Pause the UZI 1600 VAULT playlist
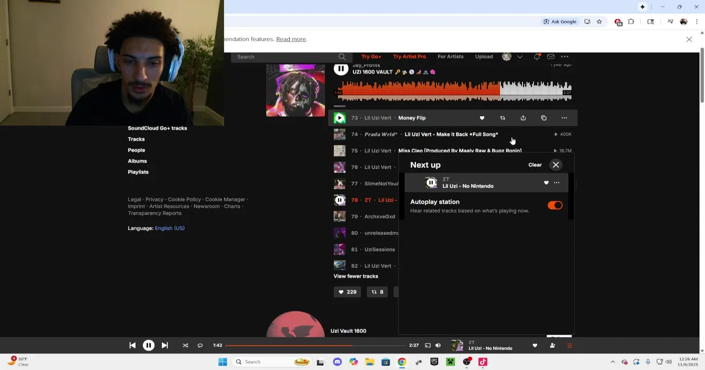Screen dimensions: 705x370 tap(341, 69)
